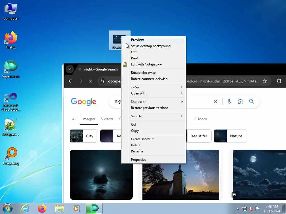Show hidden system tray icons
This screenshot has width=286, height=214.
(x=237, y=209)
